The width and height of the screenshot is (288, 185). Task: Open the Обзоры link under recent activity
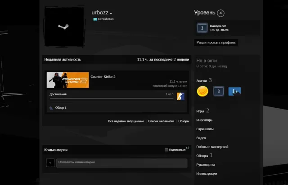click(x=184, y=121)
